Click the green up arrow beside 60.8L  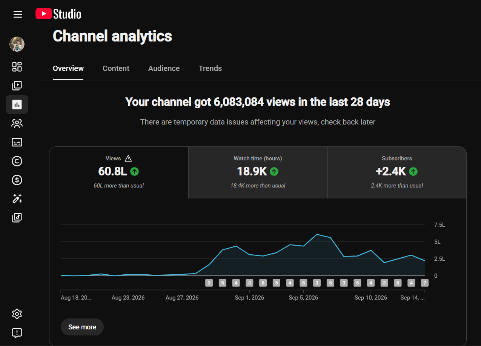click(x=134, y=172)
